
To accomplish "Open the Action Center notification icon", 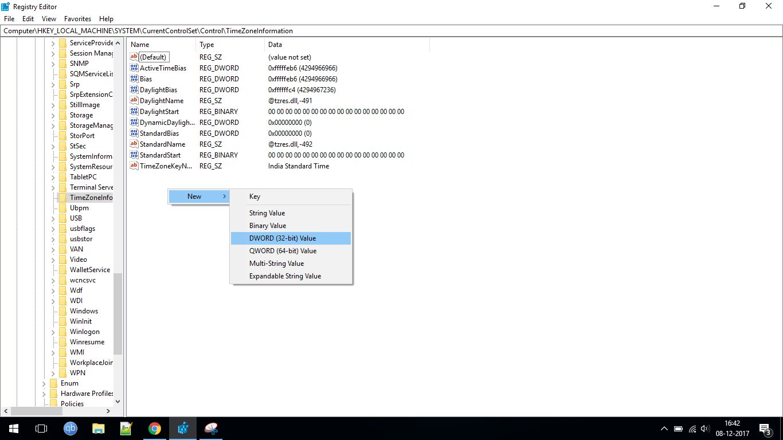I will (764, 428).
